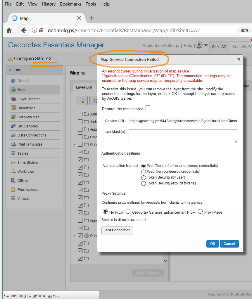252x299 pixels.
Task: Click into the Service URL field
Action: pos(183,121)
